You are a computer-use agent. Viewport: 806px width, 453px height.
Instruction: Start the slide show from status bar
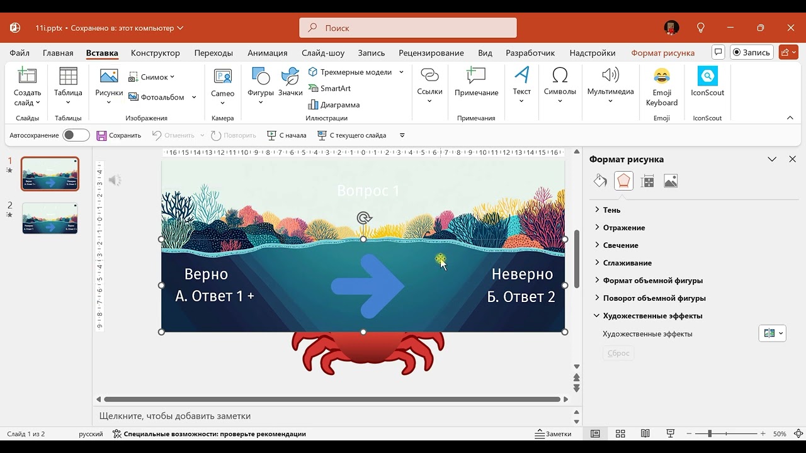pyautogui.click(x=671, y=433)
